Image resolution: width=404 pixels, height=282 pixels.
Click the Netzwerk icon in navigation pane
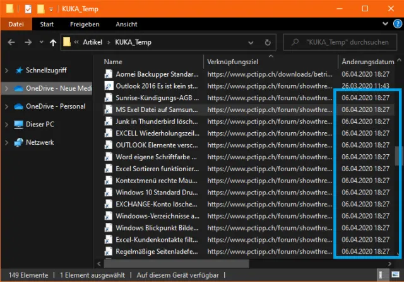coord(18,142)
